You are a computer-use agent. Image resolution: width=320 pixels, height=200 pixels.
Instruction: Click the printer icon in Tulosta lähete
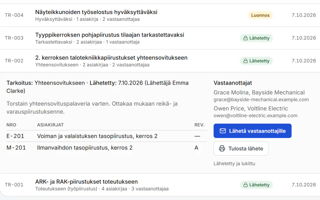222,148
